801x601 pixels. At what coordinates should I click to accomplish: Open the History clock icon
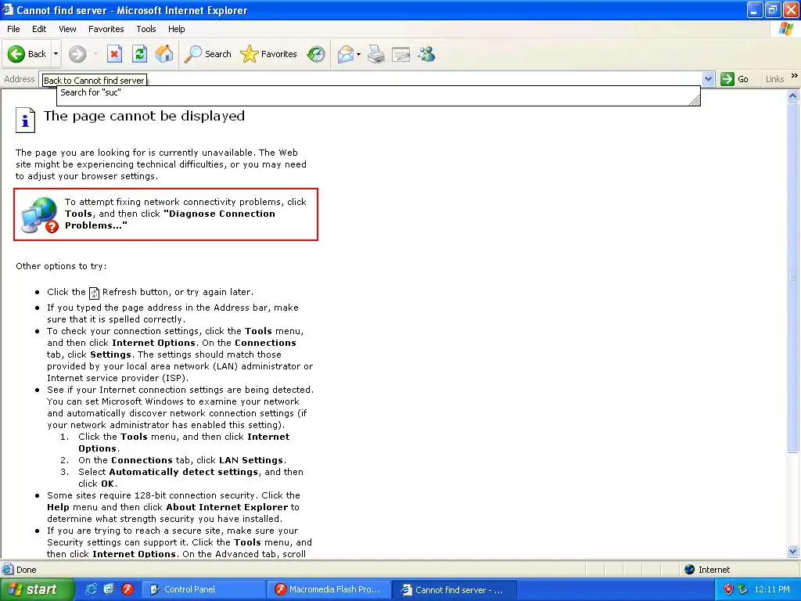pos(316,54)
